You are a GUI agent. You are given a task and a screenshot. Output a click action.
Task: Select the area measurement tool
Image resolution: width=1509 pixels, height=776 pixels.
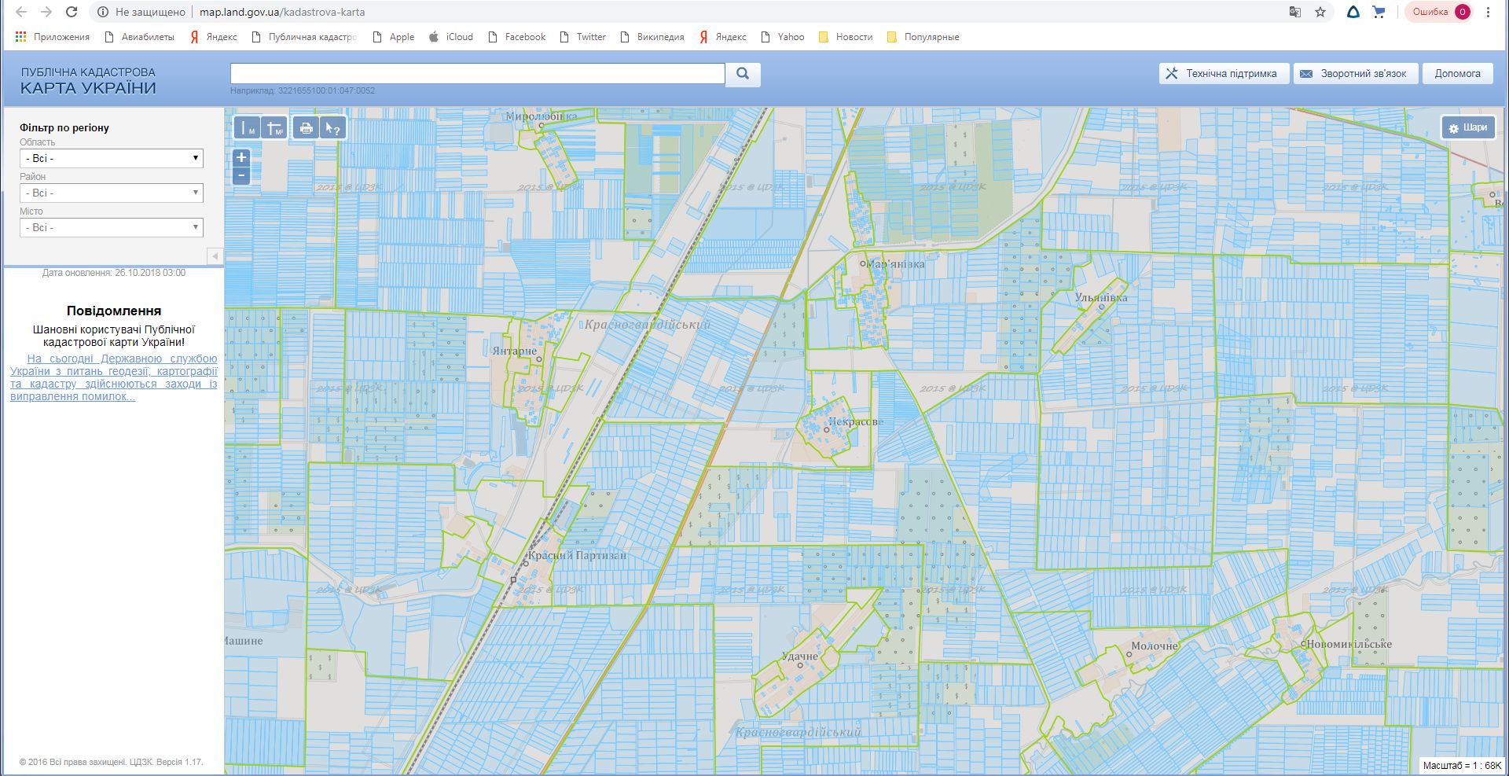[x=274, y=128]
